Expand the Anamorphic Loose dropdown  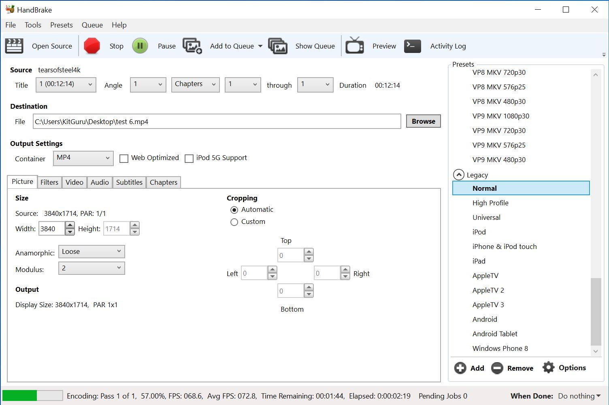click(x=92, y=252)
